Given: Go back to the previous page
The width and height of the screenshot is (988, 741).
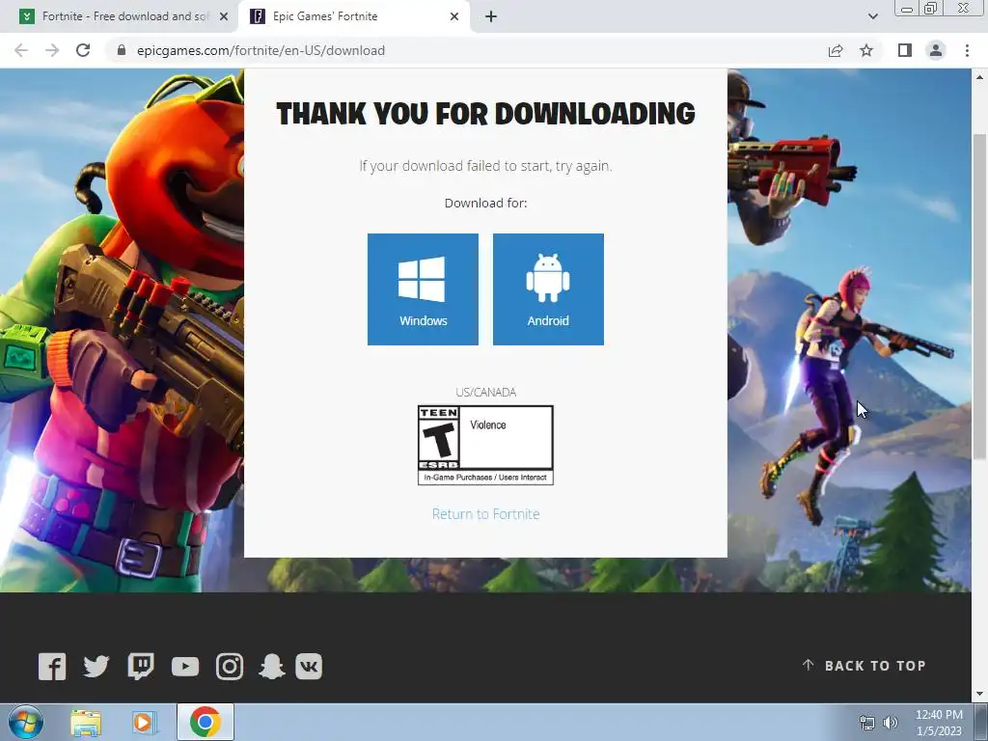Looking at the screenshot, I should (x=21, y=50).
